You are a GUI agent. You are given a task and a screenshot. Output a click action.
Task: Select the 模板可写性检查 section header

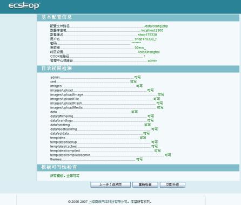59,167
